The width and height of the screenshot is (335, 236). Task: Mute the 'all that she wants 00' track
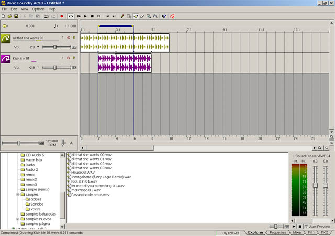coord(69,37)
